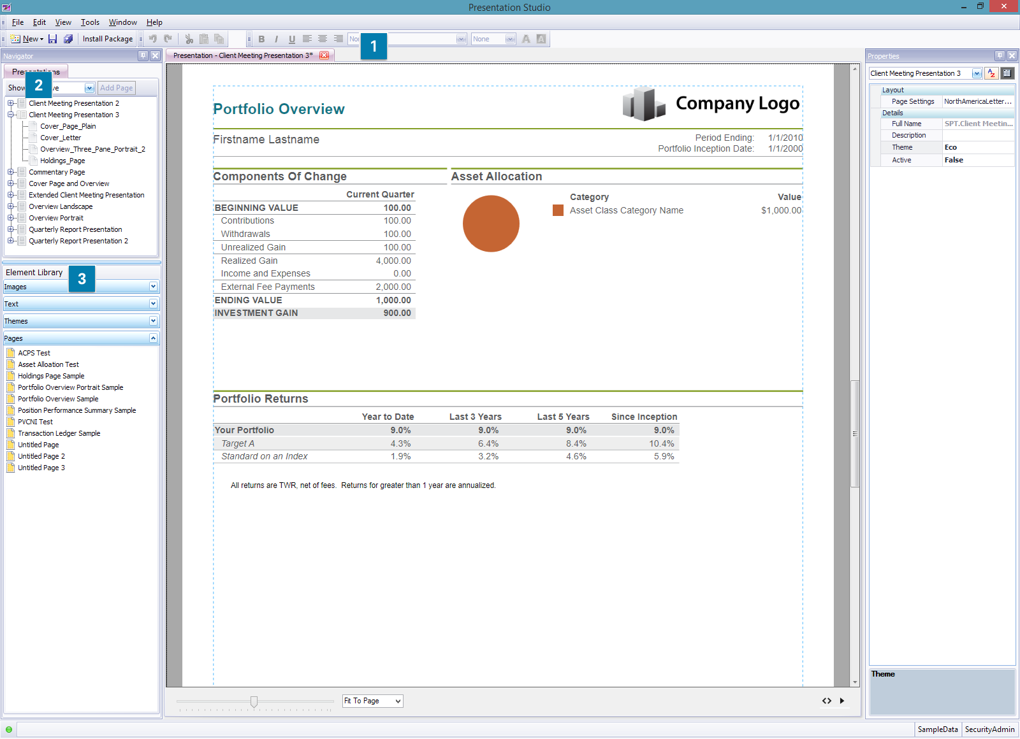Select Portfolio Overview Sample page

pos(58,399)
